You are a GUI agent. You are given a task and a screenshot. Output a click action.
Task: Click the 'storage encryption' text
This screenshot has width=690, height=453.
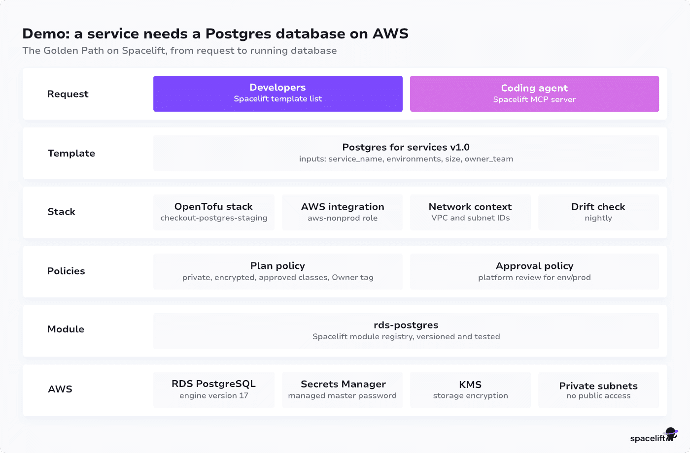click(x=471, y=396)
